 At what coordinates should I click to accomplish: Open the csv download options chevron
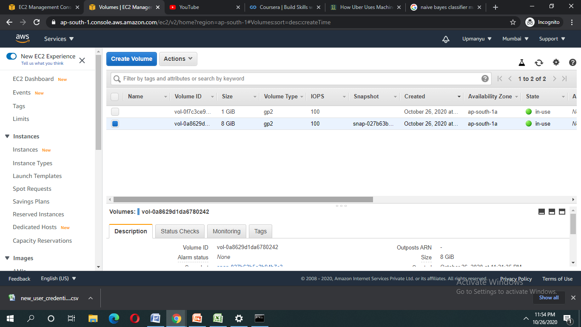point(91,298)
